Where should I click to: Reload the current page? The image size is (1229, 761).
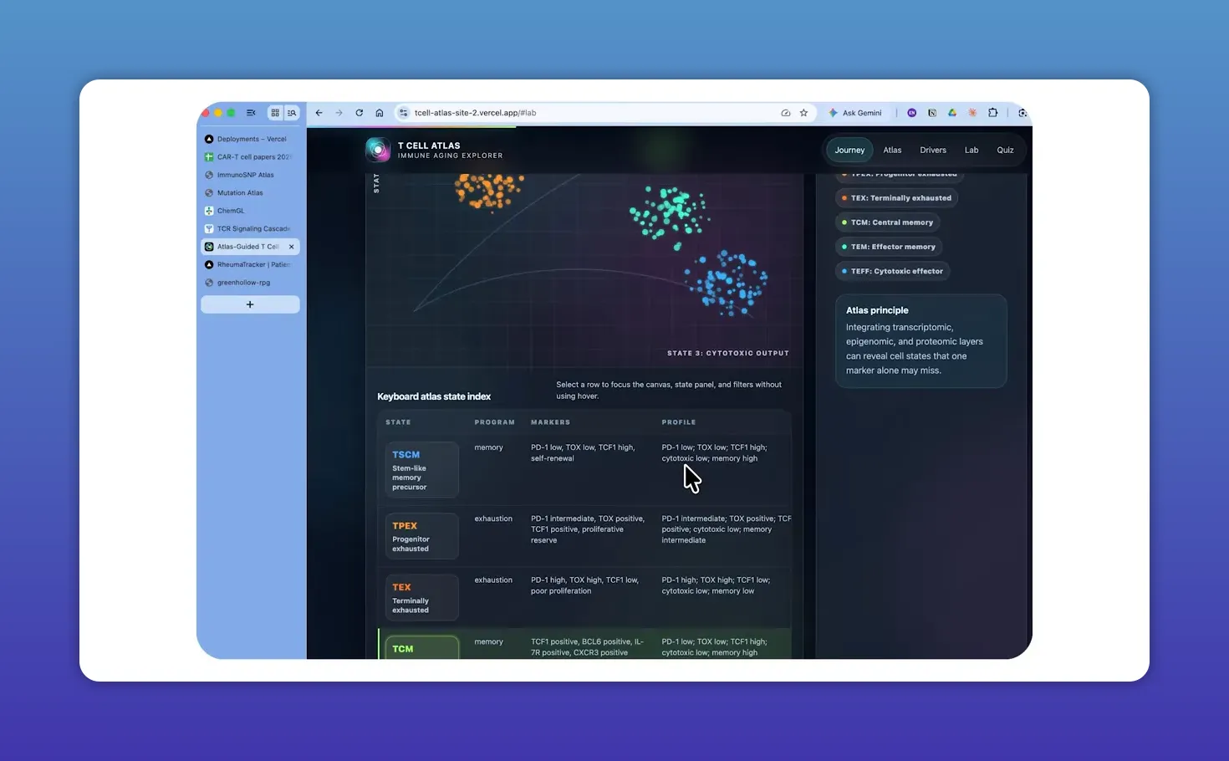click(x=360, y=113)
